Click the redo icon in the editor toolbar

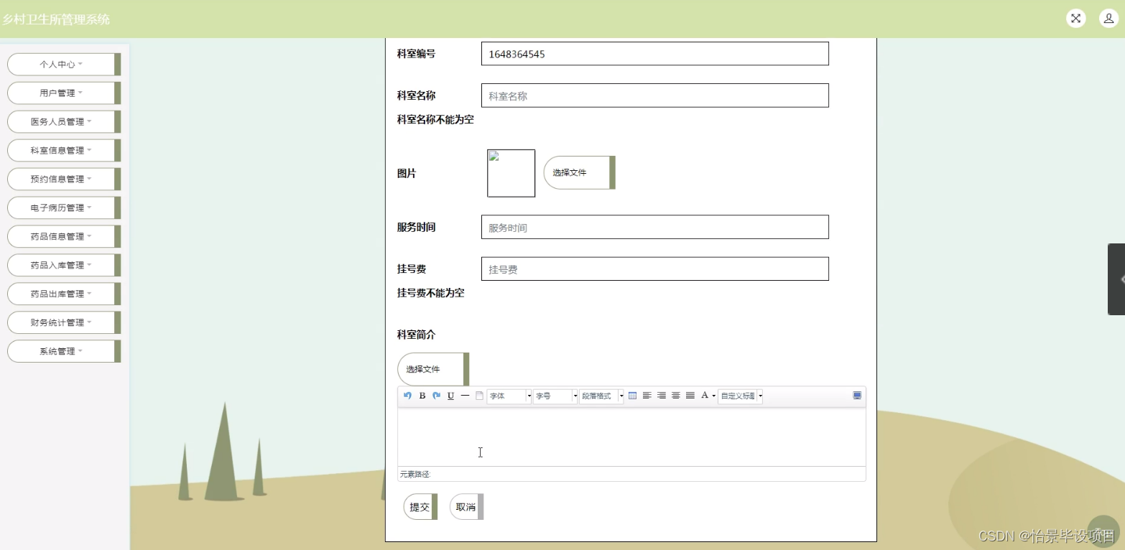(x=435, y=396)
